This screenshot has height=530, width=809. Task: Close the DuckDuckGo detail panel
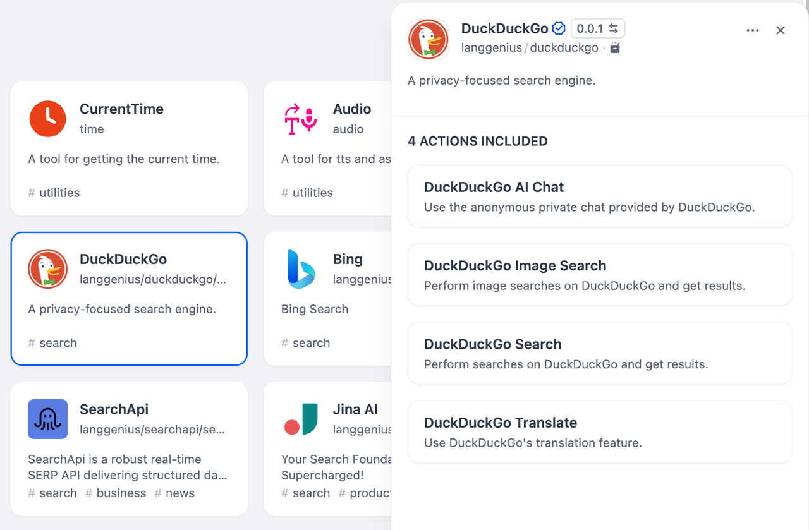(x=781, y=30)
